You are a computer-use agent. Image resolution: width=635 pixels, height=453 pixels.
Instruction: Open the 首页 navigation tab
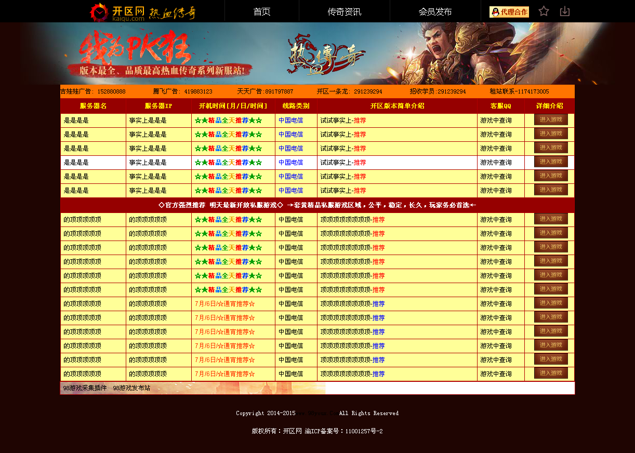click(x=262, y=11)
